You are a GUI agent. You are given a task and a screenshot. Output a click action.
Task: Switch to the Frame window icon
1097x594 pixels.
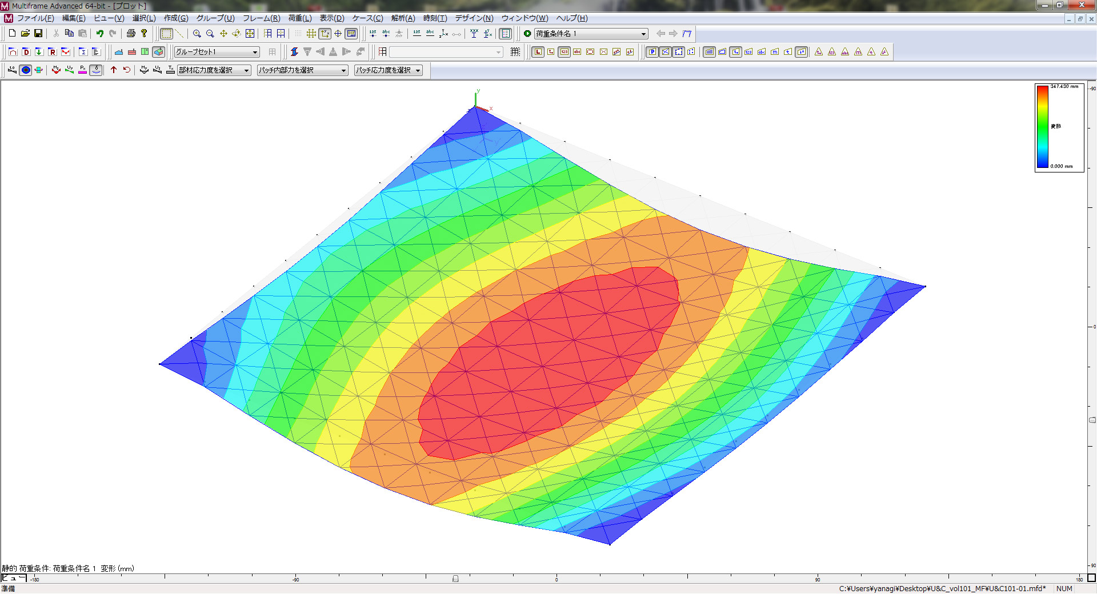(x=13, y=52)
